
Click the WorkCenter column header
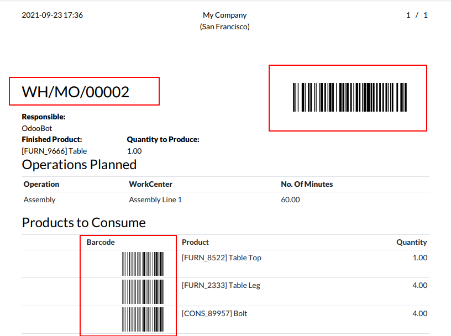[151, 184]
